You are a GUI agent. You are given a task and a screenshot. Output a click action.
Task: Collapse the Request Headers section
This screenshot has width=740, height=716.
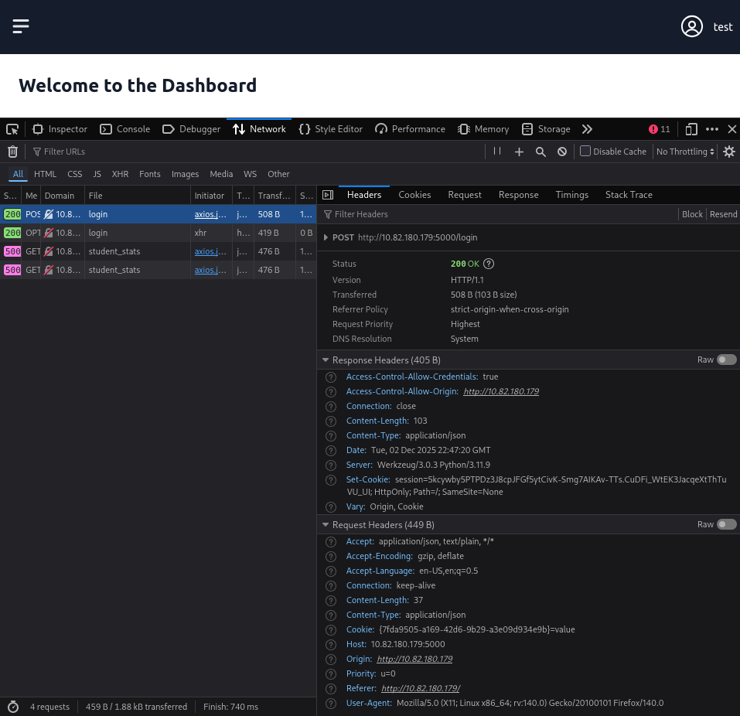tap(326, 525)
